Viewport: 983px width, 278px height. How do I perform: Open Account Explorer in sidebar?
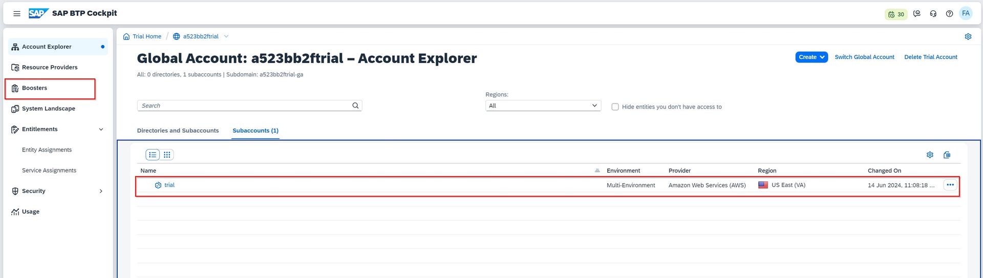pyautogui.click(x=58, y=47)
